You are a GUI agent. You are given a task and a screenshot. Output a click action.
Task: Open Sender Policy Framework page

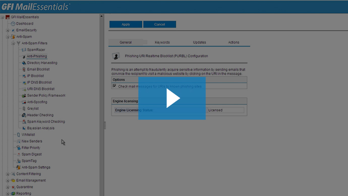coord(46,95)
